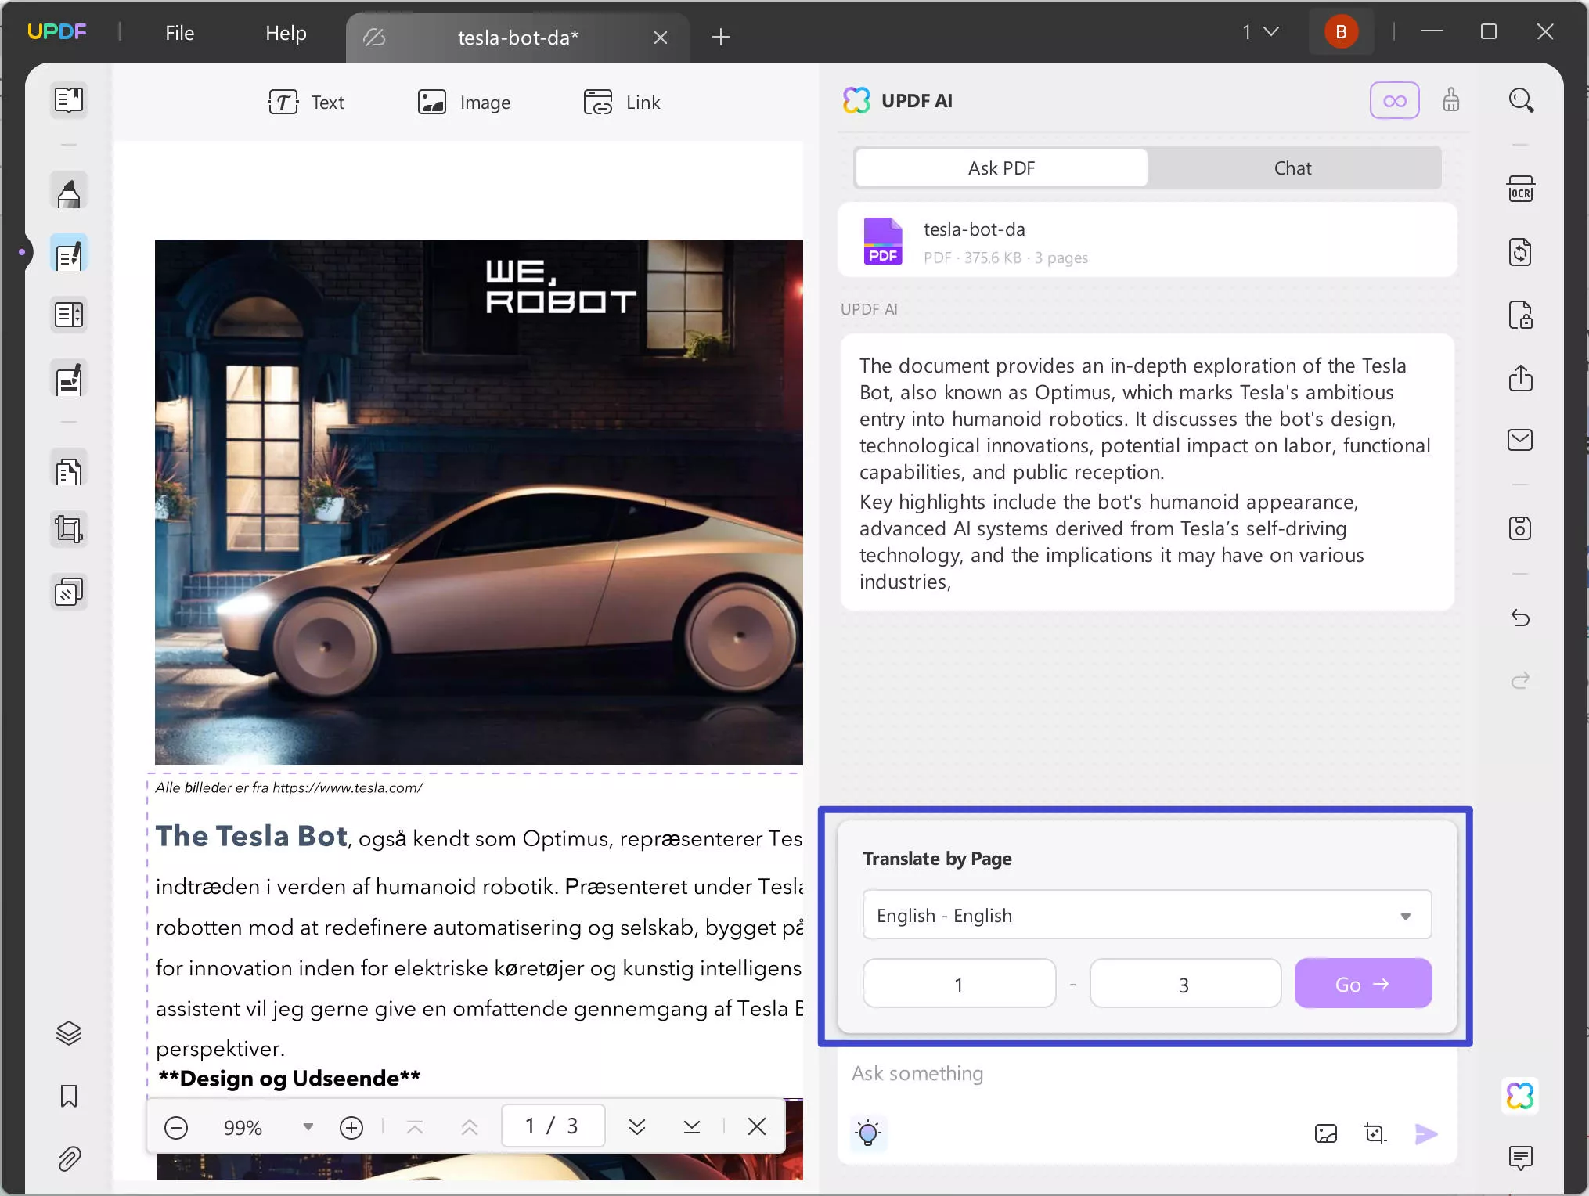The image size is (1589, 1196).
Task: Open the File menu
Action: pyautogui.click(x=178, y=33)
